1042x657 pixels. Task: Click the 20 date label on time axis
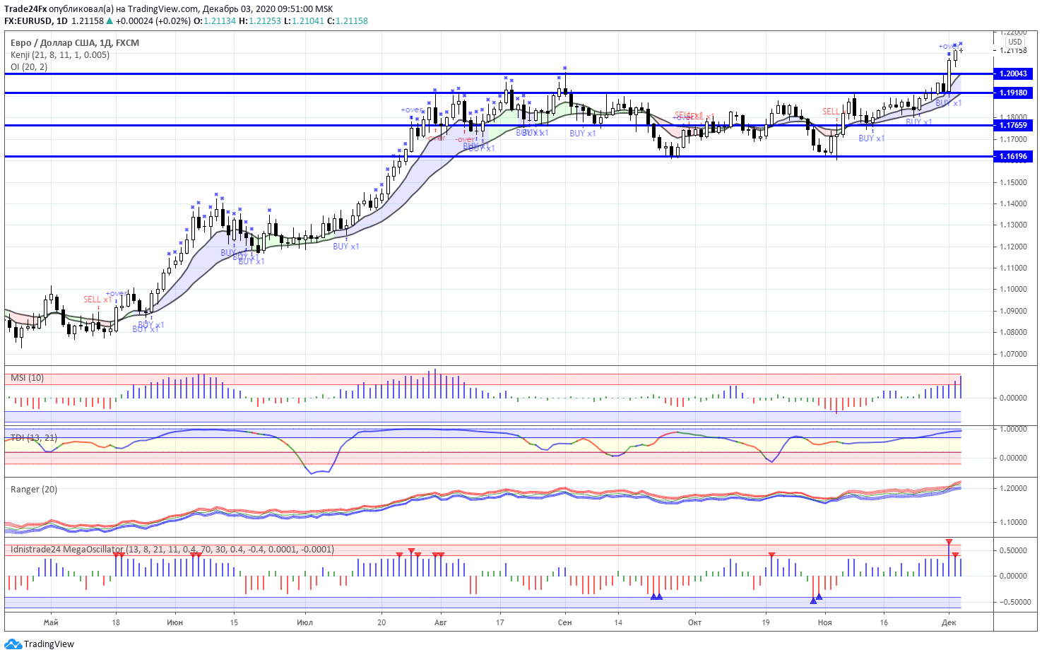point(381,623)
